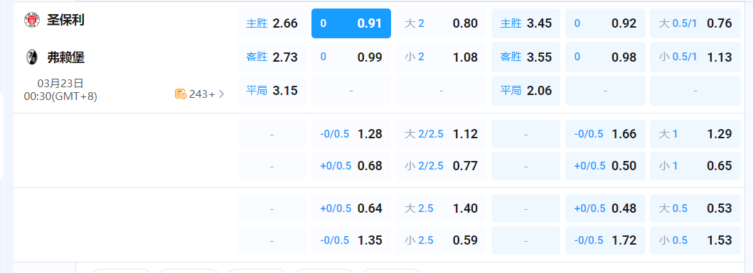Click the 圣保利 team logo
The width and height of the screenshot is (753, 273).
[x=32, y=20]
